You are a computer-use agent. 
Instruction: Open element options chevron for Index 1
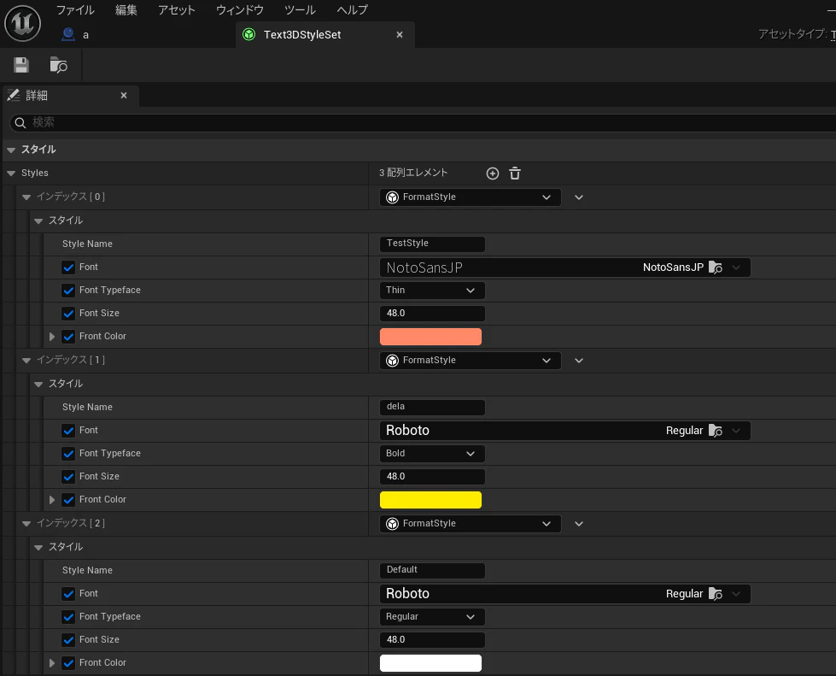[x=578, y=361]
